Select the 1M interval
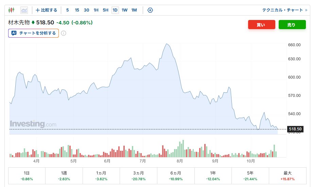 coord(134,10)
